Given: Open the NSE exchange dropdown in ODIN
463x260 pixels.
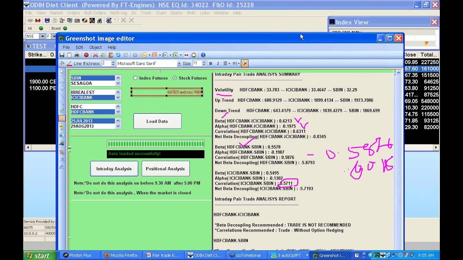Looking at the screenshot, I should coord(42,36).
